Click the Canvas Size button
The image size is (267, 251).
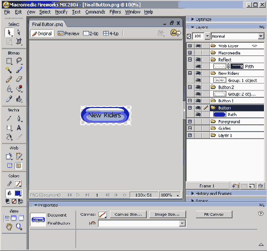(x=128, y=215)
